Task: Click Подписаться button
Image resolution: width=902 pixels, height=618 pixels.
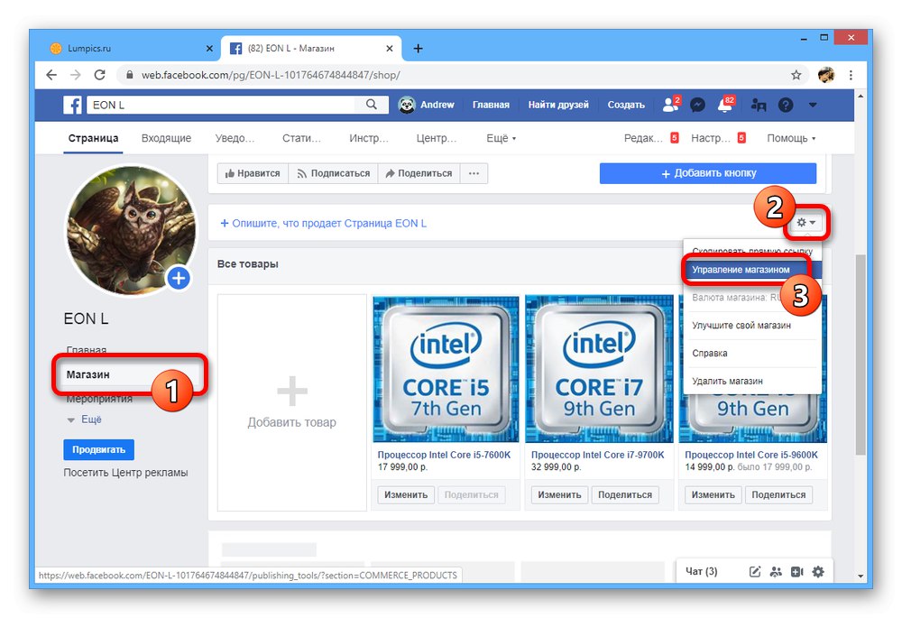Action: (x=334, y=173)
